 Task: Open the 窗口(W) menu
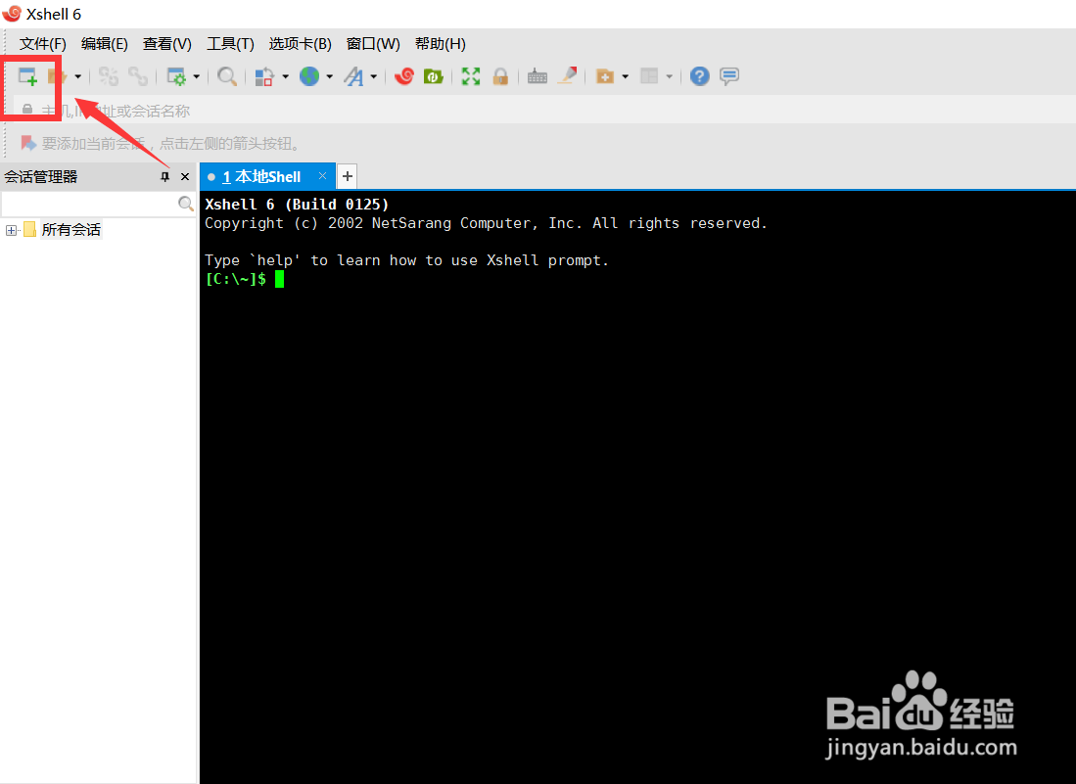[373, 44]
